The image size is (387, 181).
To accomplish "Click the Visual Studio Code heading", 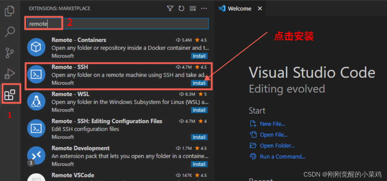I will (312, 73).
